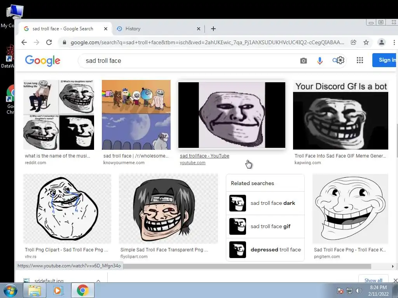Click the knowyourmeme.com source text

124,163
